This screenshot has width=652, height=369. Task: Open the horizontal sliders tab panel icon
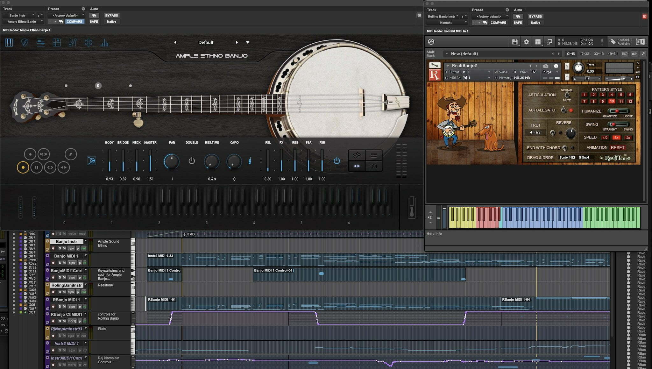point(40,42)
